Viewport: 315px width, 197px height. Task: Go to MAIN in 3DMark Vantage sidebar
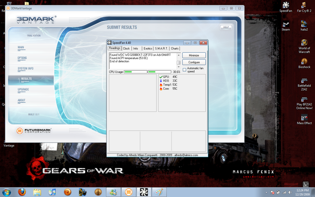[x=21, y=47]
